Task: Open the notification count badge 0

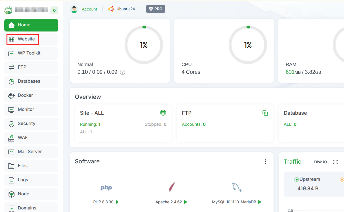Action: pyautogui.click(x=54, y=10)
